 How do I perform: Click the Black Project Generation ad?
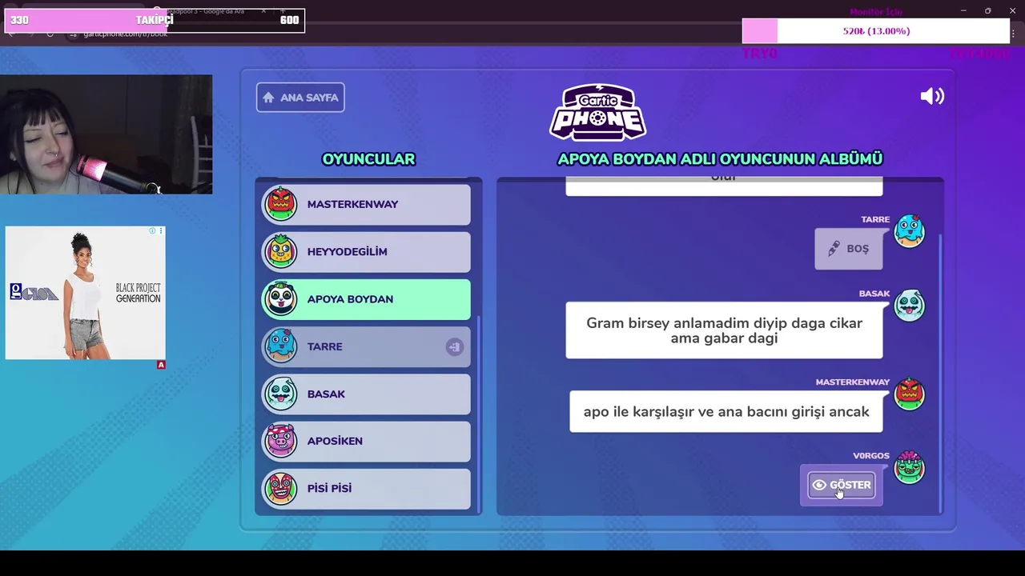click(86, 293)
